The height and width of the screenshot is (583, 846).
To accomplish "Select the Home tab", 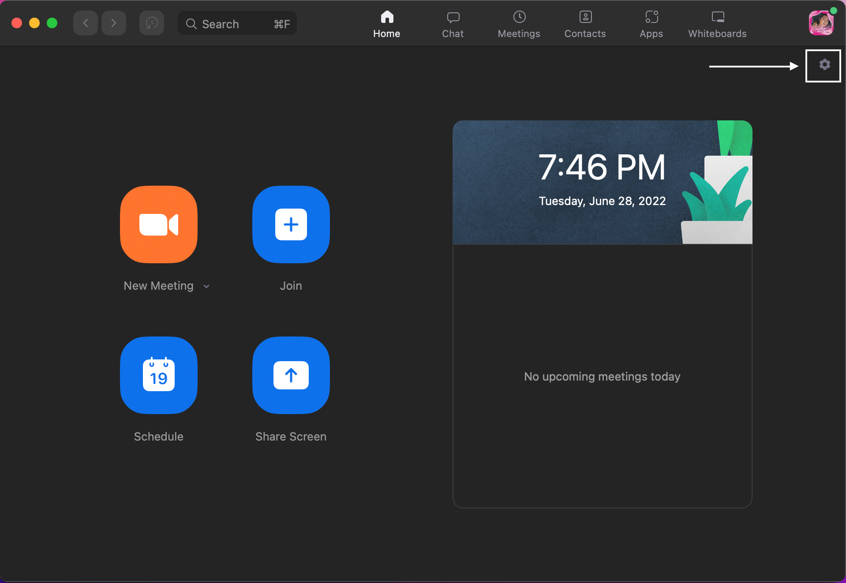I will 387,23.
